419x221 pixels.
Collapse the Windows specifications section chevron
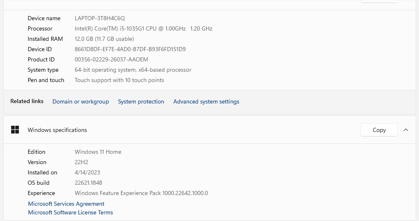coord(406,130)
